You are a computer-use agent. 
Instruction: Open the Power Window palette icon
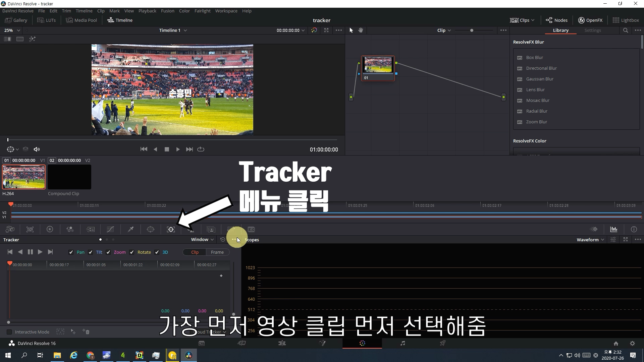point(151,230)
